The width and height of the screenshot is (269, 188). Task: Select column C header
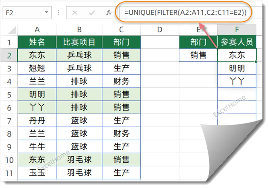coord(121,30)
